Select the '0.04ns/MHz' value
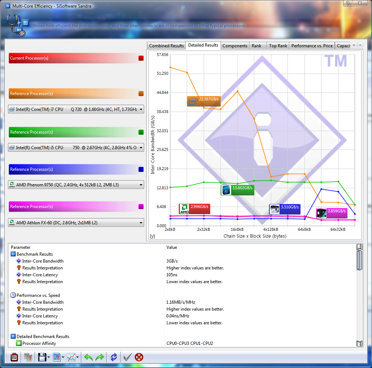Screen dimensions: 372x368 point(178,316)
